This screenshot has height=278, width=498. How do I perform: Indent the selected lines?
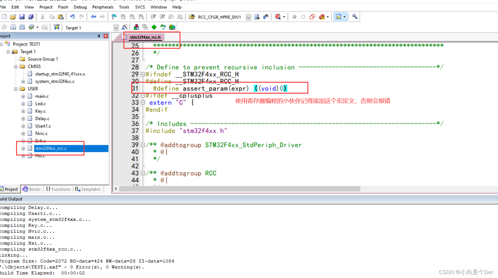pos(153,17)
